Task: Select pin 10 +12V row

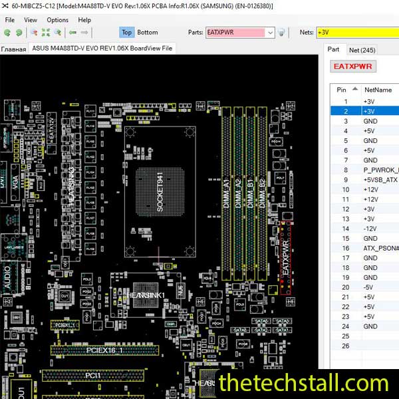Action: coord(364,190)
